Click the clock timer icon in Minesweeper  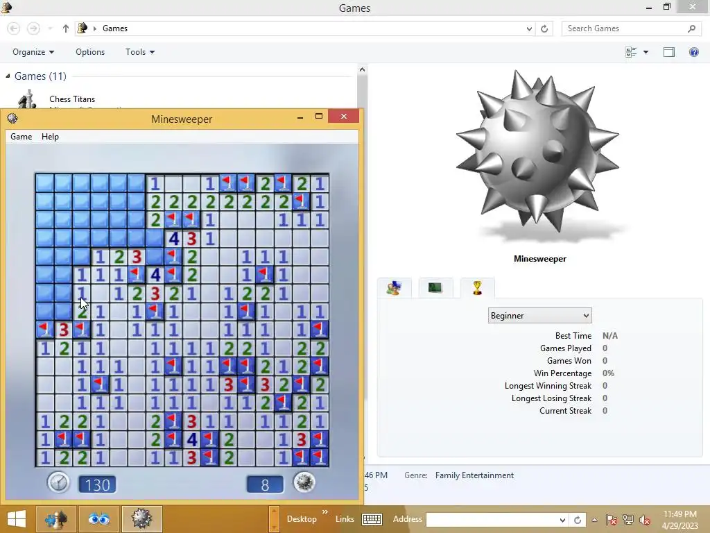(58, 483)
